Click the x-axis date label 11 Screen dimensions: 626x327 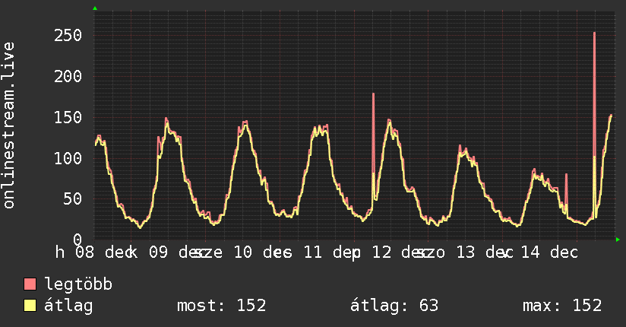point(312,252)
